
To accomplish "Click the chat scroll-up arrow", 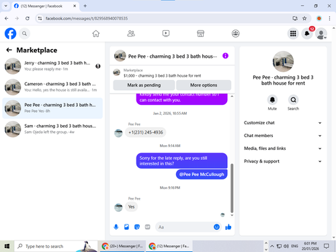I will 232,96.
